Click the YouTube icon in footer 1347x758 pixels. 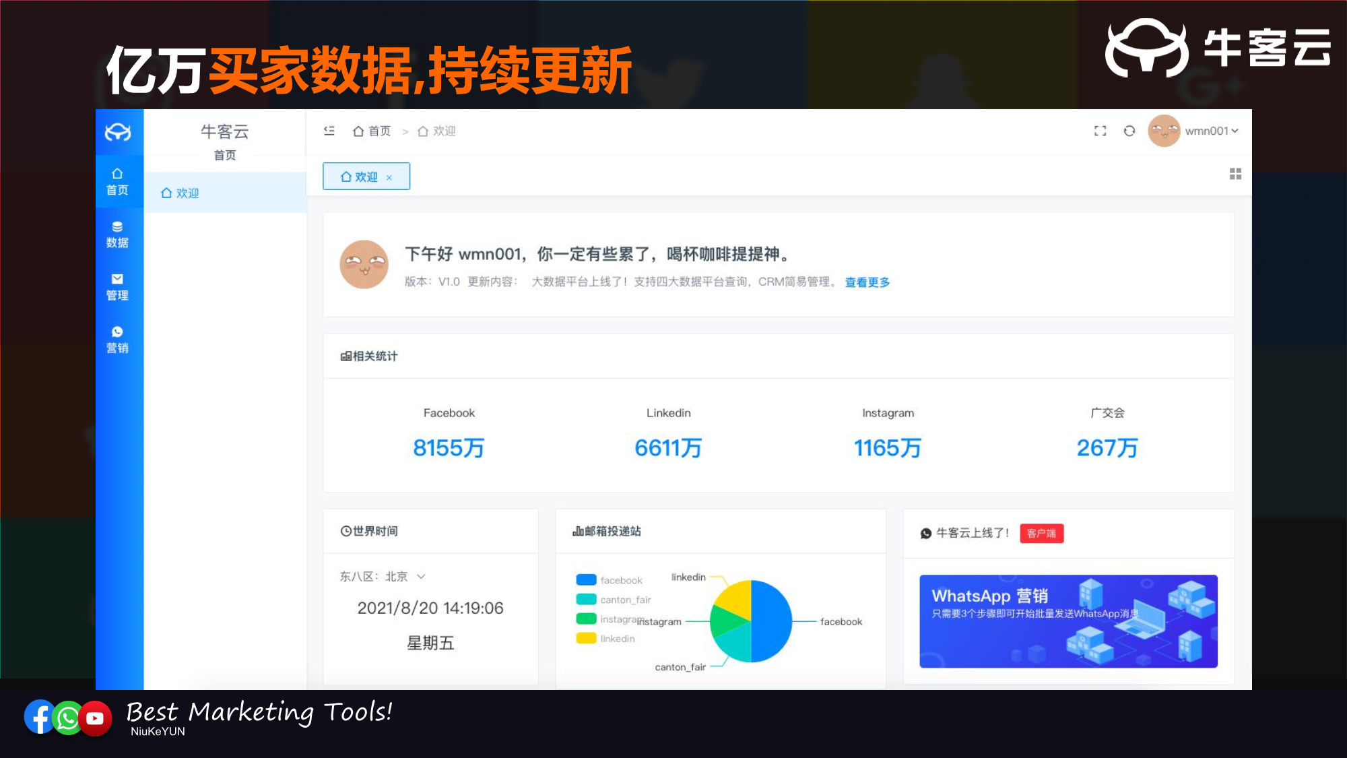coord(96,719)
